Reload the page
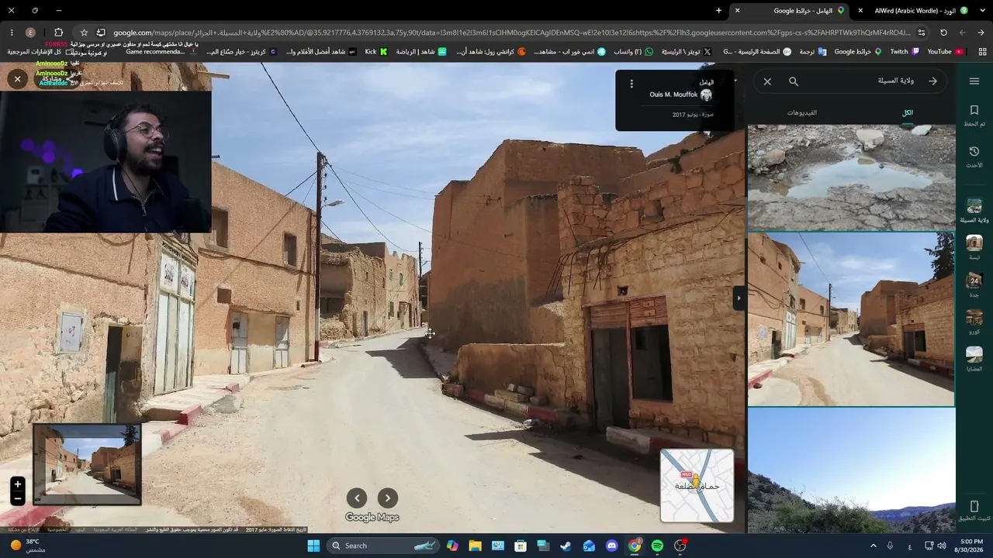Viewport: 993px width, 558px height. coord(943,33)
